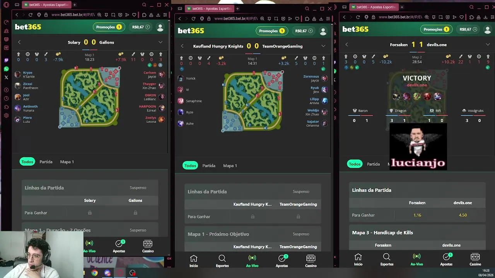Reload page in right browser window

(358, 17)
